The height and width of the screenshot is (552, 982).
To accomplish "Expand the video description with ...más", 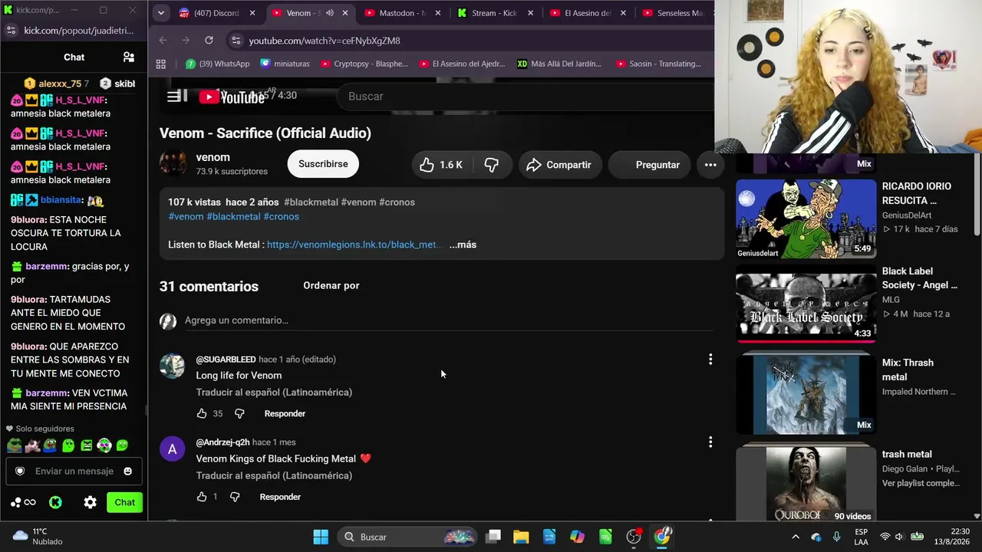I will coord(463,245).
